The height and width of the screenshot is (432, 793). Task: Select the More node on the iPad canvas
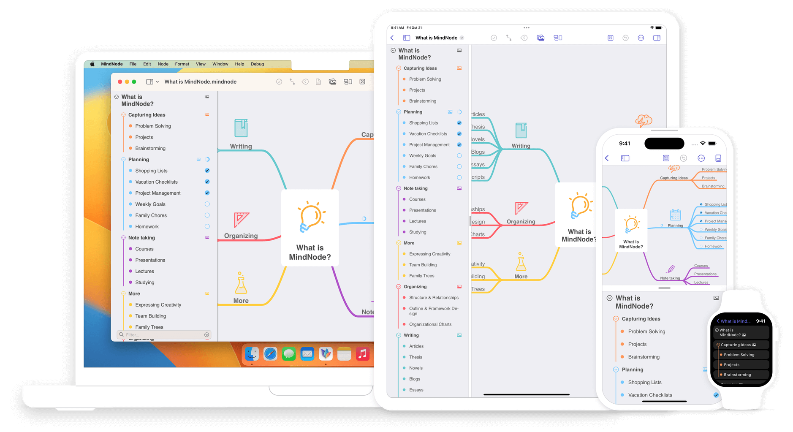pos(521,277)
